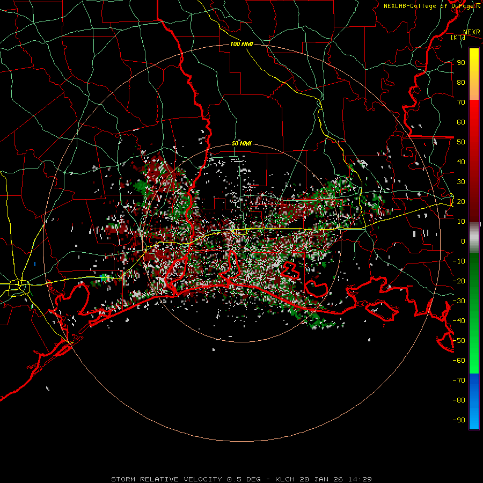The image size is (483, 483).
Task: Click the "KLCH" station ID in the caption
Action: point(284,479)
